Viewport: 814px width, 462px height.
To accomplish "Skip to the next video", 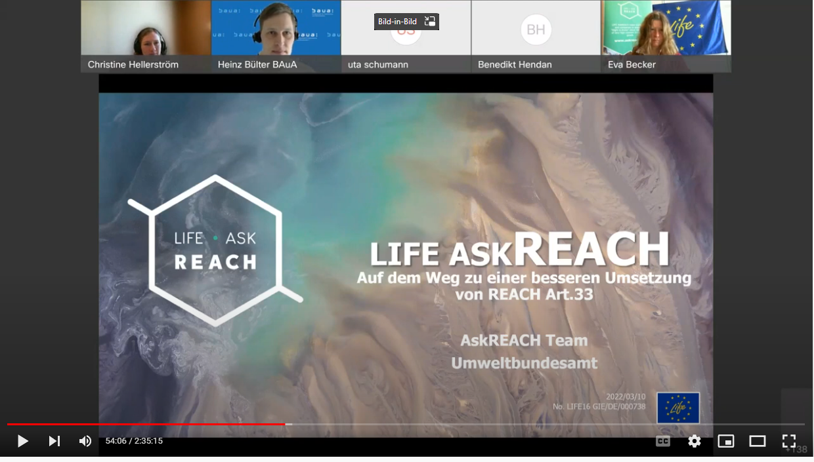I will (x=54, y=441).
